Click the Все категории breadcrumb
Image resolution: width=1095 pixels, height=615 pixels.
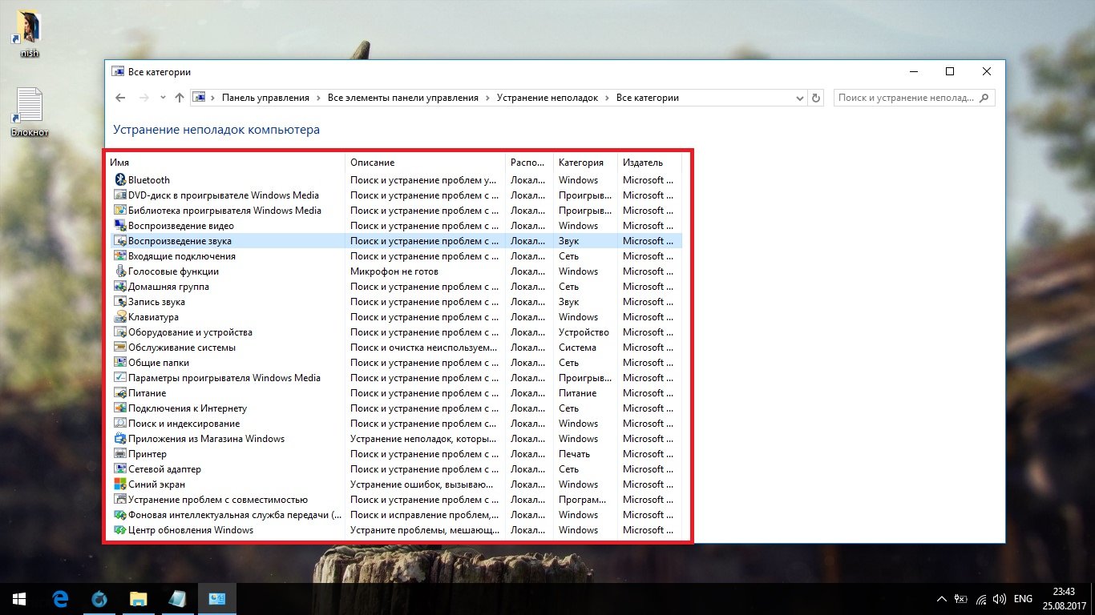click(x=648, y=98)
